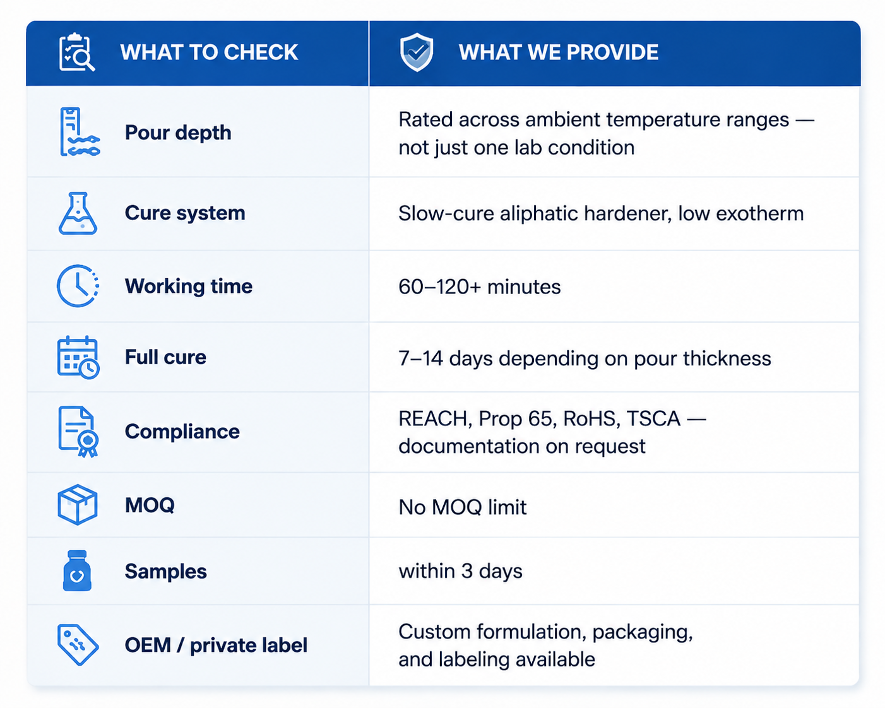Click the Pour depth gauge icon

tap(79, 132)
